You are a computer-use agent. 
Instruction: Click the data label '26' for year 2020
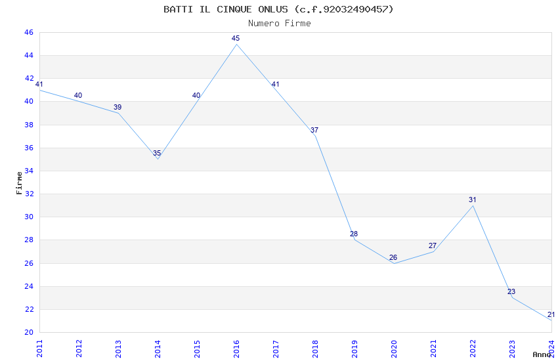tap(393, 257)
